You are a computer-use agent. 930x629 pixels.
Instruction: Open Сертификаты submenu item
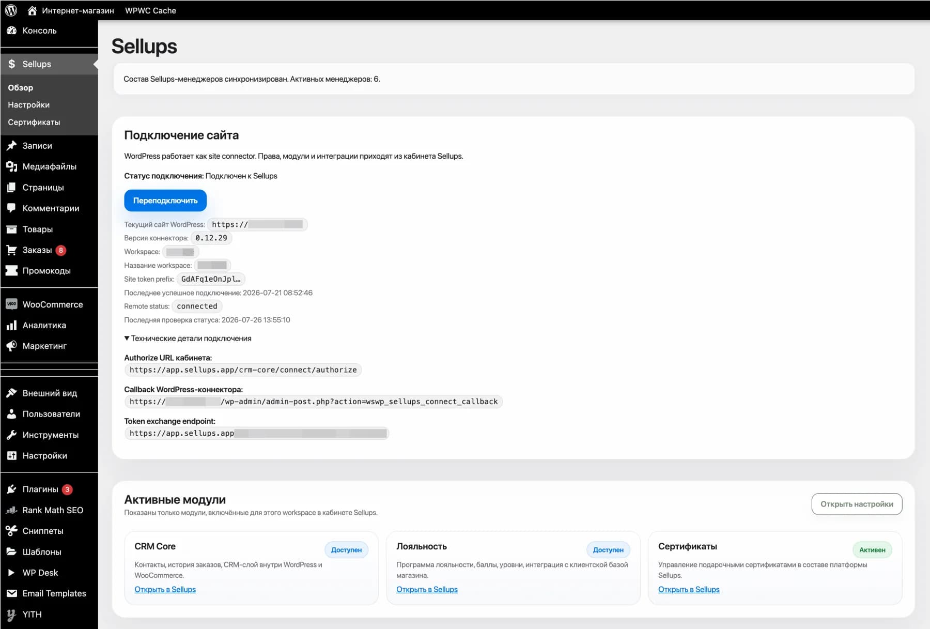click(34, 122)
